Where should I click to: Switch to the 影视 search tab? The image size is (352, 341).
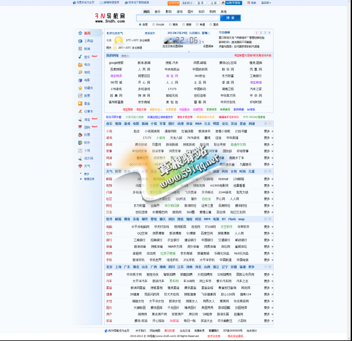click(x=168, y=12)
